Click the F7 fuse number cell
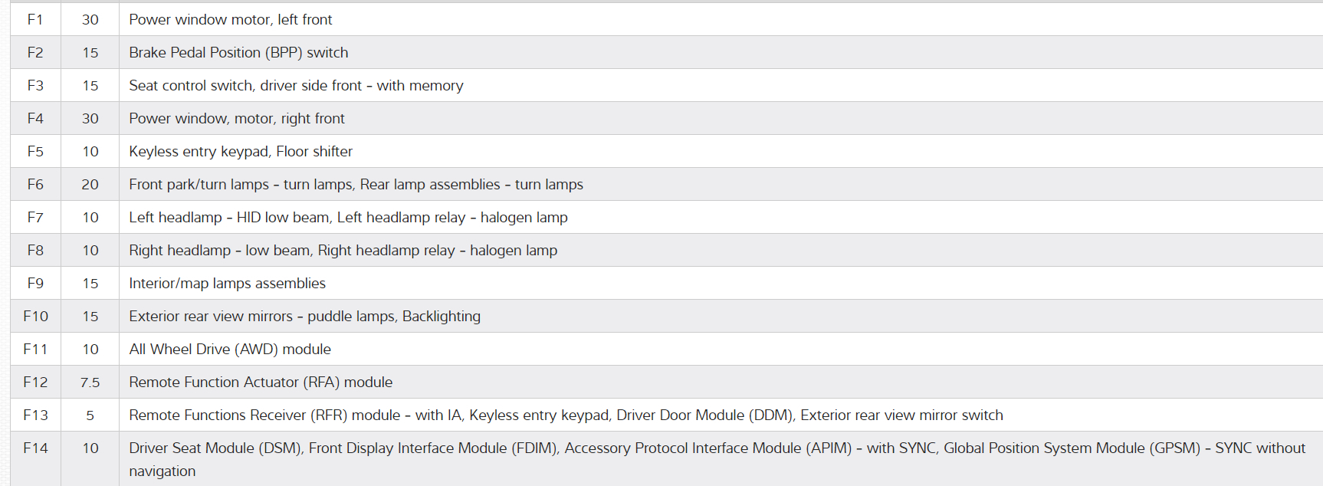Viewport: 1323px width, 486px height. coord(35,218)
